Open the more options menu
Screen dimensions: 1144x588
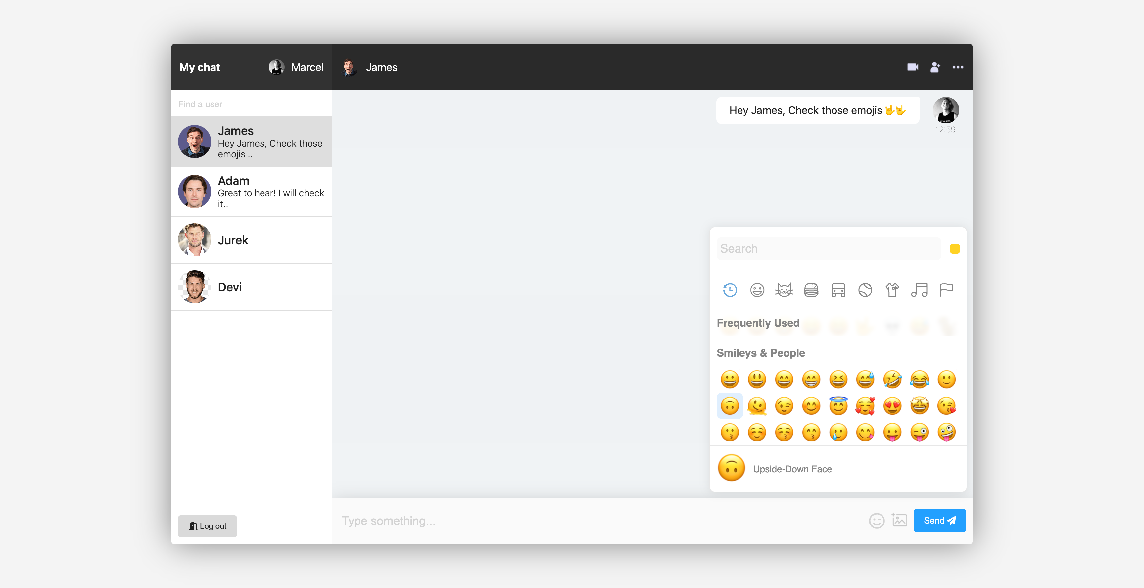pos(958,67)
